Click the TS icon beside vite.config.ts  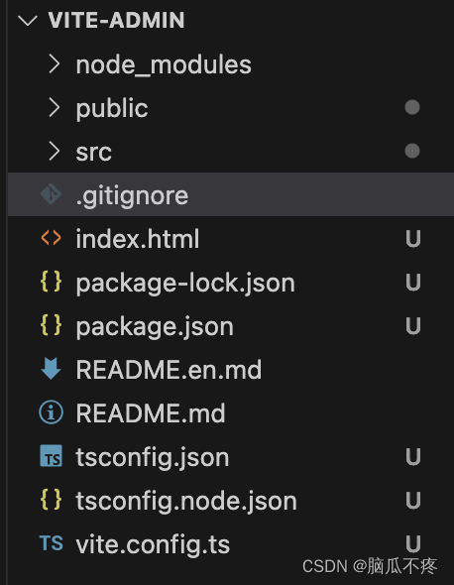(52, 543)
